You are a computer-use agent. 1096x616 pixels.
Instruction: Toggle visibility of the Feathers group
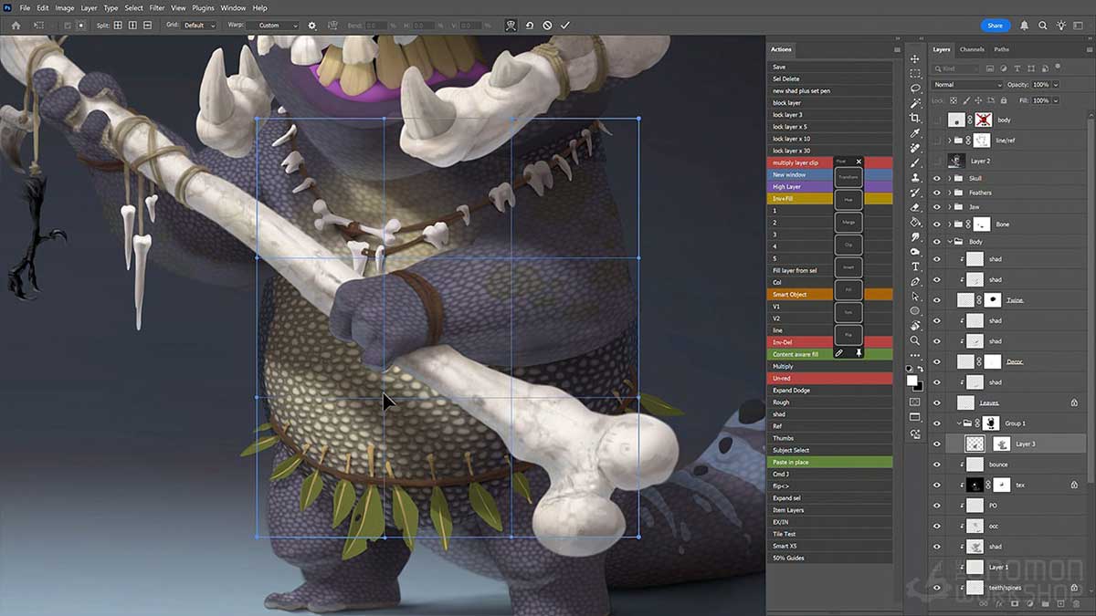pos(935,193)
